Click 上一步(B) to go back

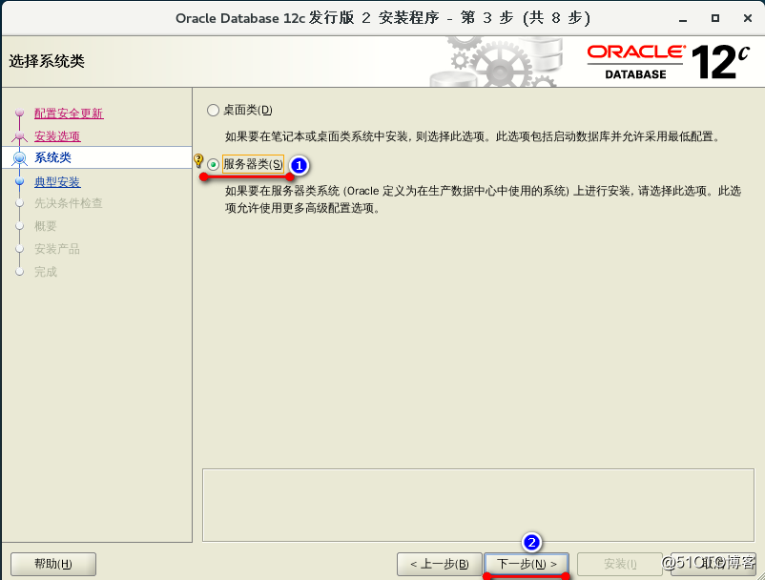pos(439,563)
